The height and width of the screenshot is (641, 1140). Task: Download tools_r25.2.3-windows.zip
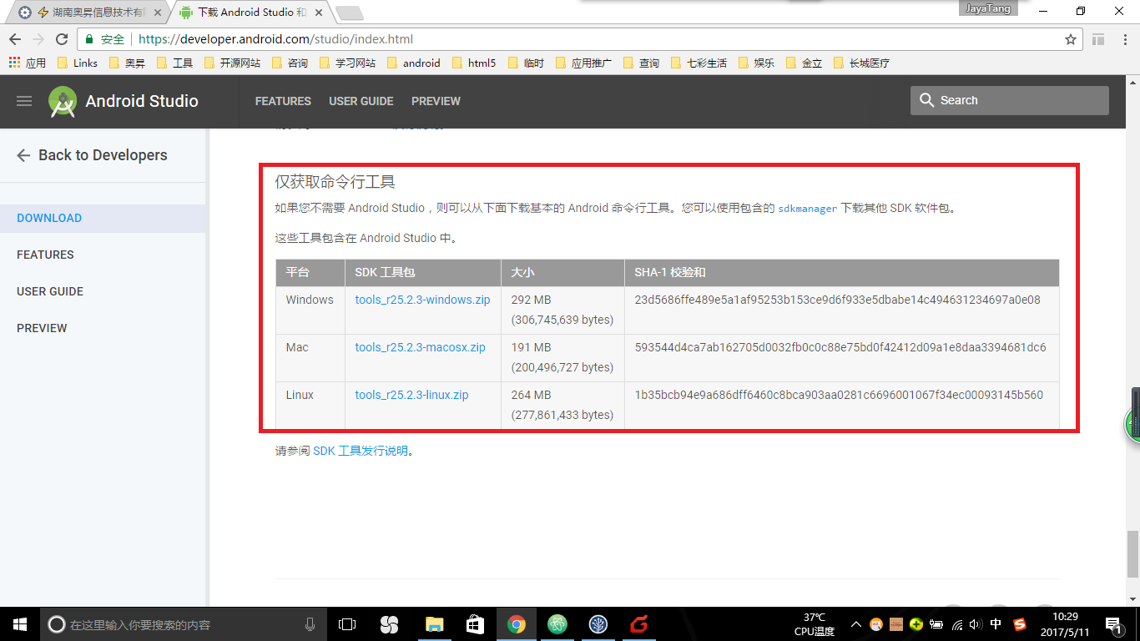click(x=422, y=300)
